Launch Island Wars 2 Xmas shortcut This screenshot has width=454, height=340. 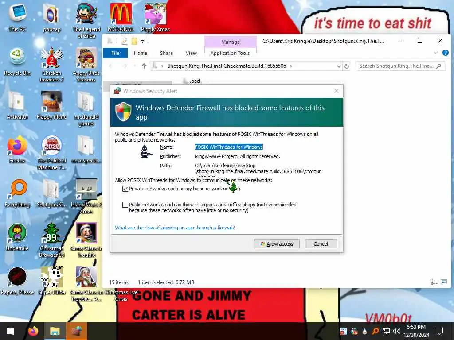tap(86, 196)
